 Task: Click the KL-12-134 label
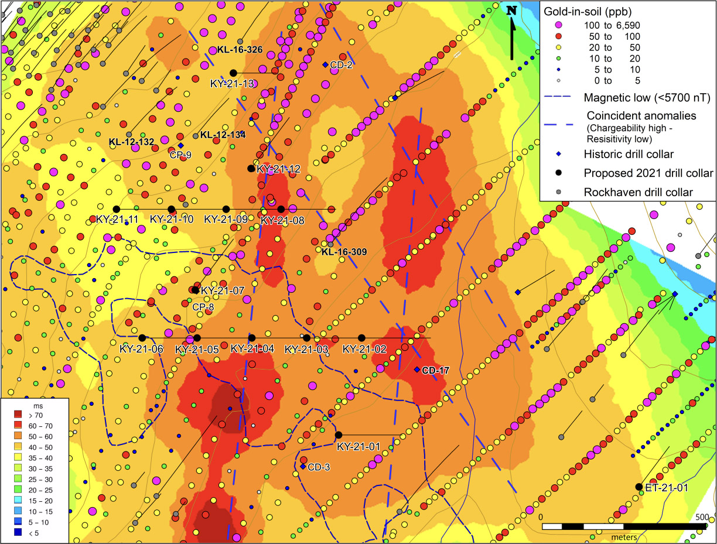pyautogui.click(x=223, y=135)
